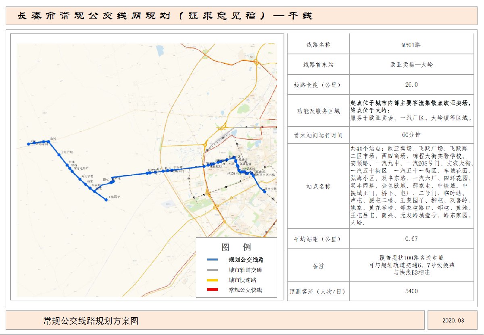
Task: Select the 首末站间运行时间 label cell
Action: point(318,135)
